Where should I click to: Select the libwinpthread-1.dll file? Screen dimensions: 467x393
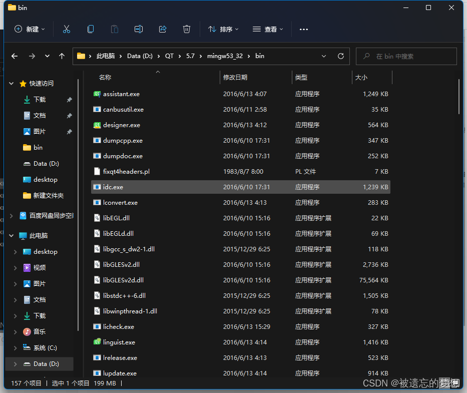click(241, 311)
